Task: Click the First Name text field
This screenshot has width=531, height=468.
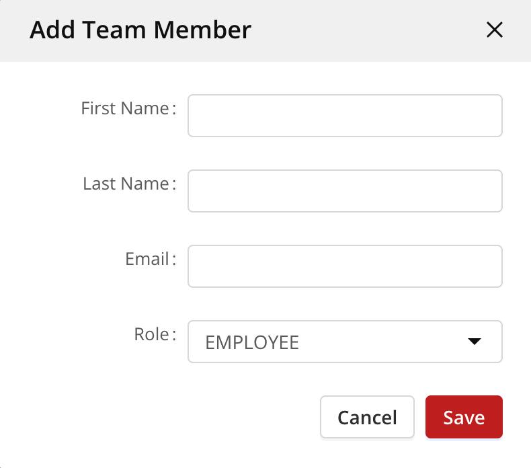Action: tap(345, 116)
